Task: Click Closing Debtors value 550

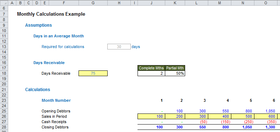Action: [x=202, y=127]
